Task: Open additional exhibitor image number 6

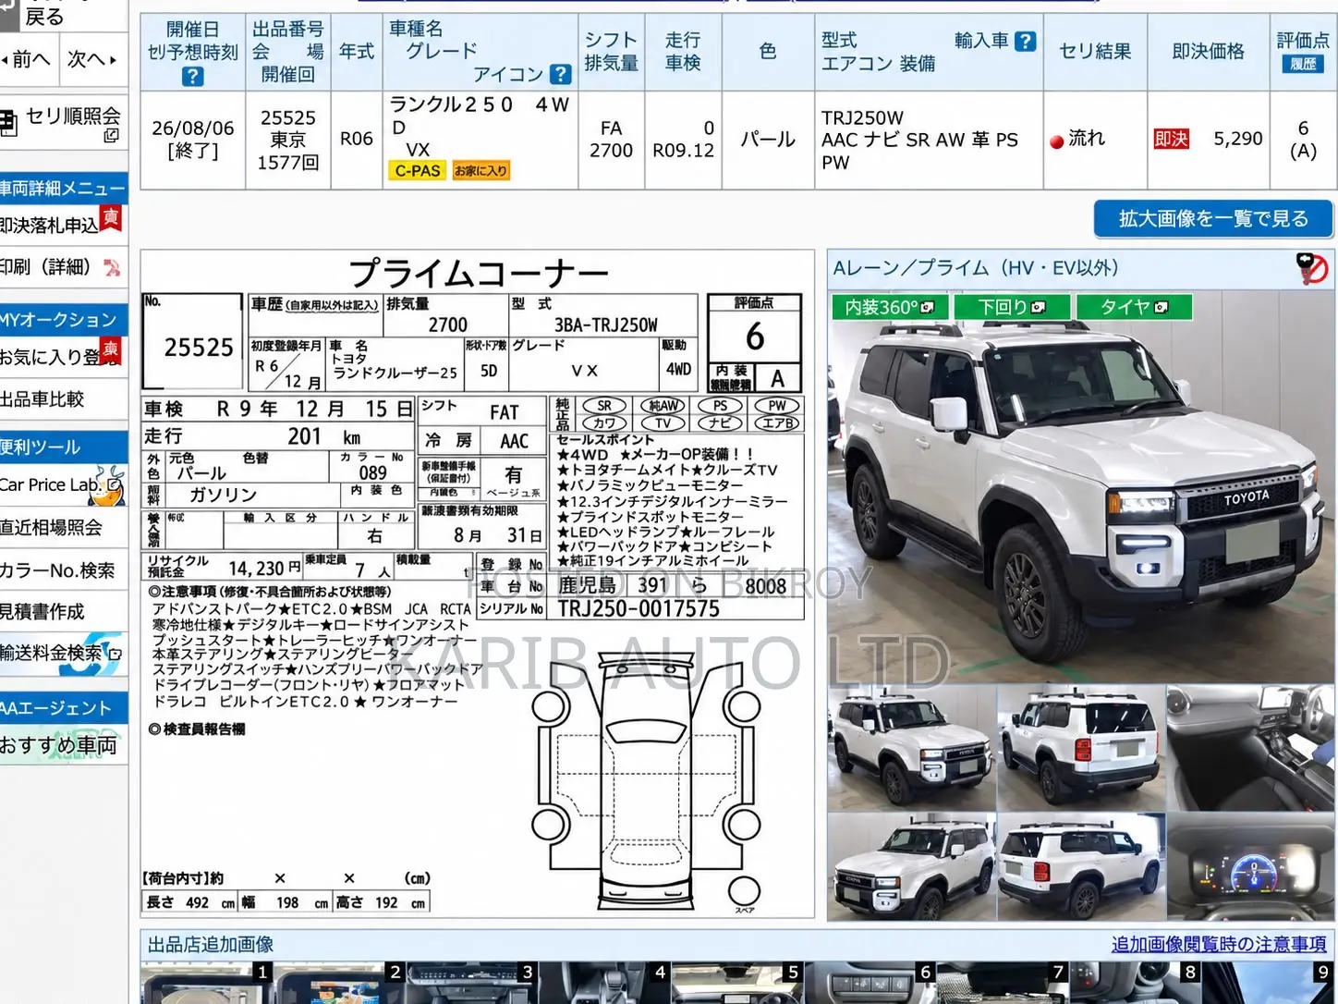Action: point(870,983)
